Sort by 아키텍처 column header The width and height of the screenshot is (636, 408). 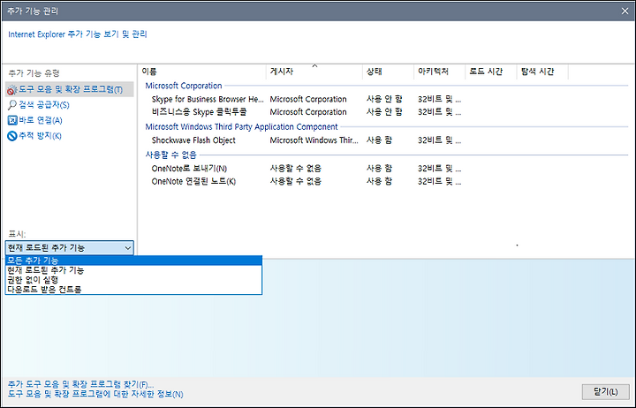pyautogui.click(x=439, y=72)
